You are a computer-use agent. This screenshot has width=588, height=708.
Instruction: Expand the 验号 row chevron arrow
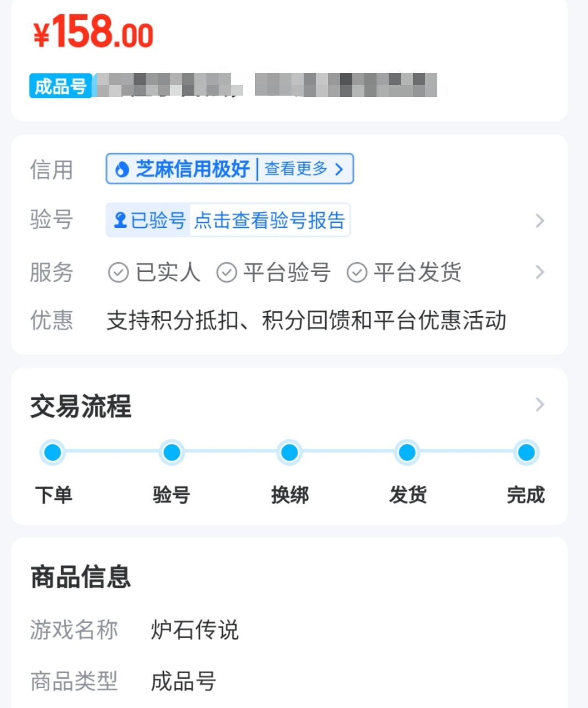click(539, 221)
